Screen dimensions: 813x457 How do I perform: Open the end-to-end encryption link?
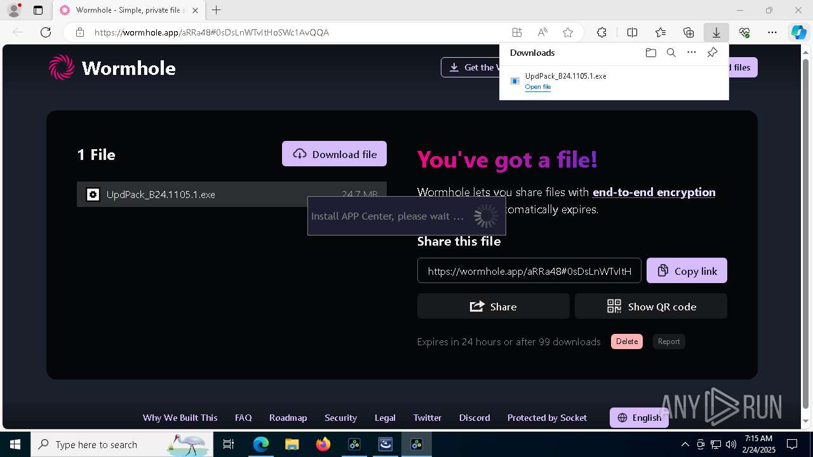(654, 192)
